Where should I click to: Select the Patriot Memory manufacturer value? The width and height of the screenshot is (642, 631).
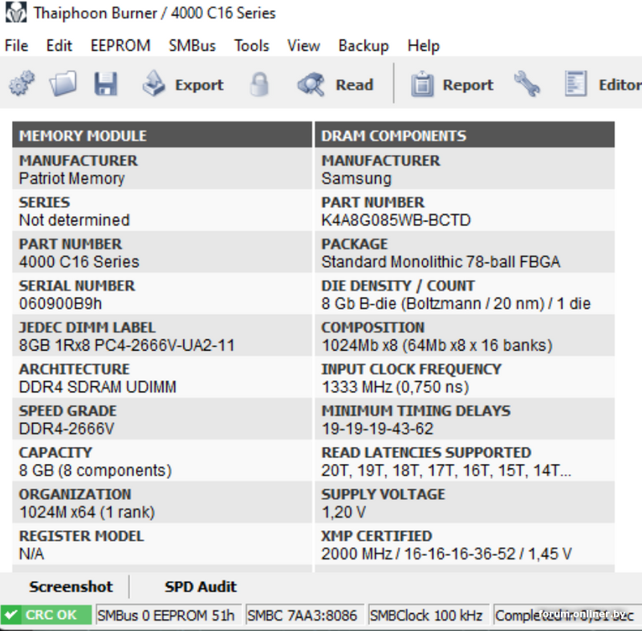(x=71, y=178)
